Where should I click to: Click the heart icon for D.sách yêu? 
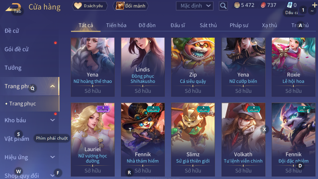click(x=78, y=6)
